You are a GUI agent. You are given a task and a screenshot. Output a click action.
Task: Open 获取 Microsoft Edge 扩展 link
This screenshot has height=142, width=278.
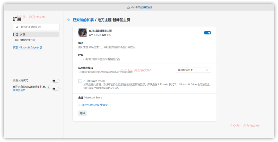coord(28,47)
